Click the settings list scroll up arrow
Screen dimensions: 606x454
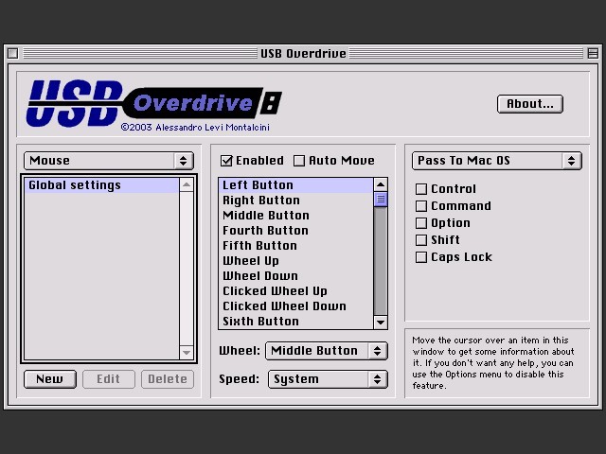click(x=187, y=185)
